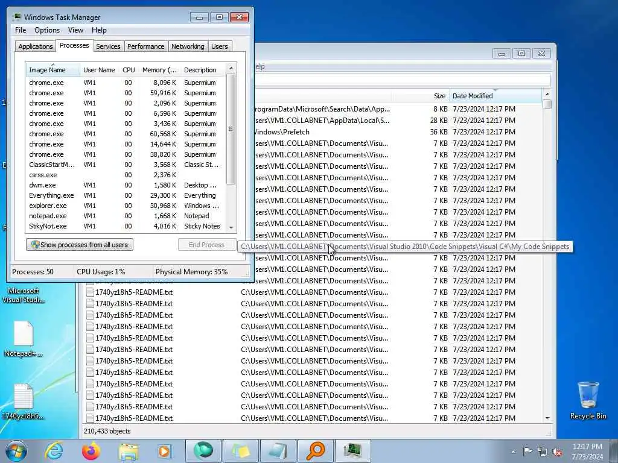The image size is (618, 463).
Task: Open the Windows Start menu orb
Action: (16, 451)
